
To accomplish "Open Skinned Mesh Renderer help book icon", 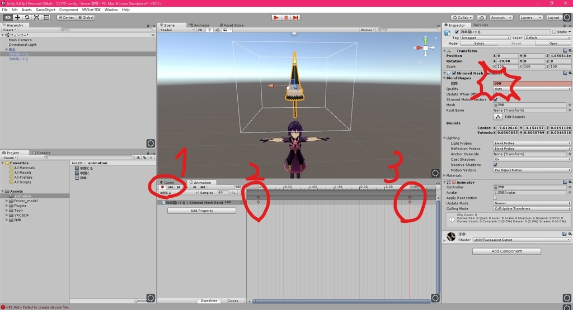I will tap(565, 73).
